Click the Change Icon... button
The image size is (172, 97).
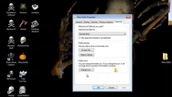(87, 70)
